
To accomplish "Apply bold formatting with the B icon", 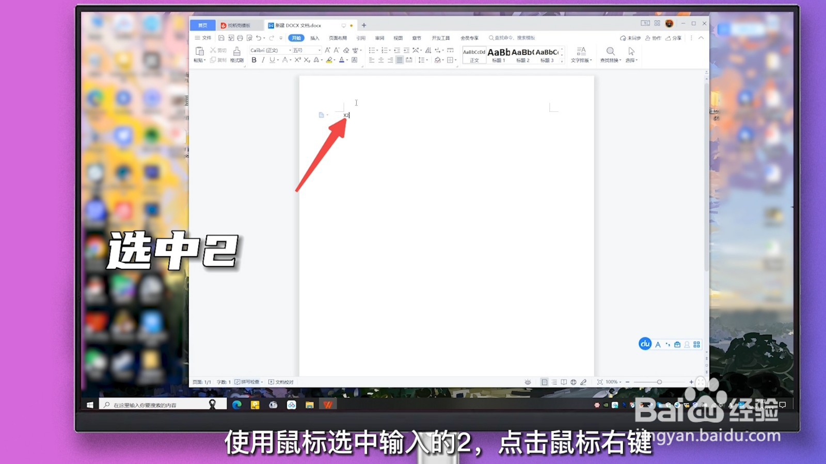I will 254,60.
